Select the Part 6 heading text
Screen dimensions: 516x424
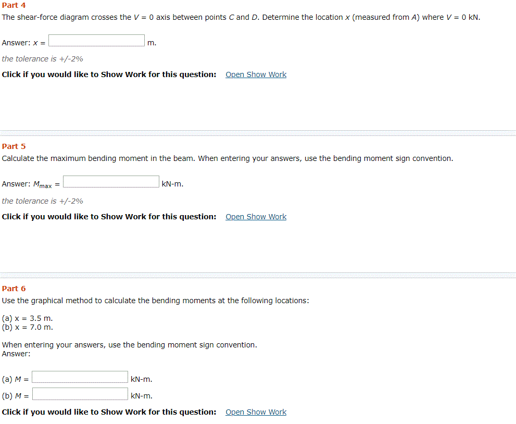click(14, 288)
